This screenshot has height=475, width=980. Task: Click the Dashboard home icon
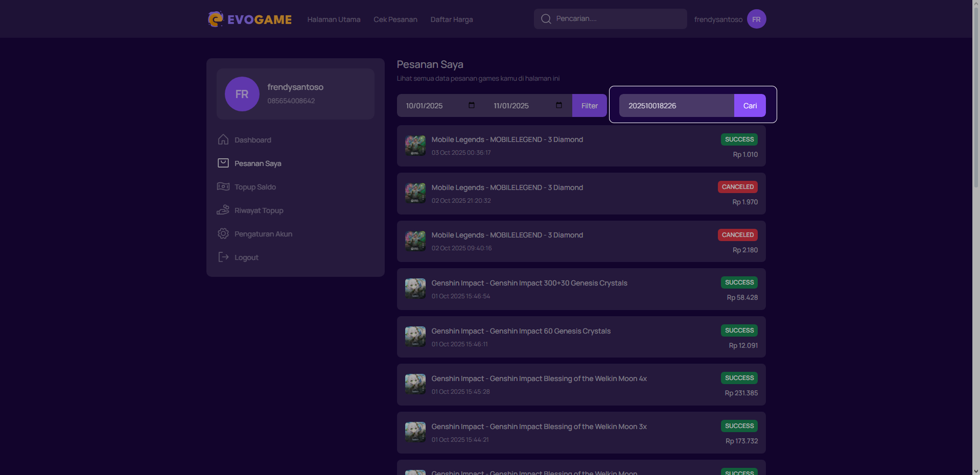tap(223, 139)
